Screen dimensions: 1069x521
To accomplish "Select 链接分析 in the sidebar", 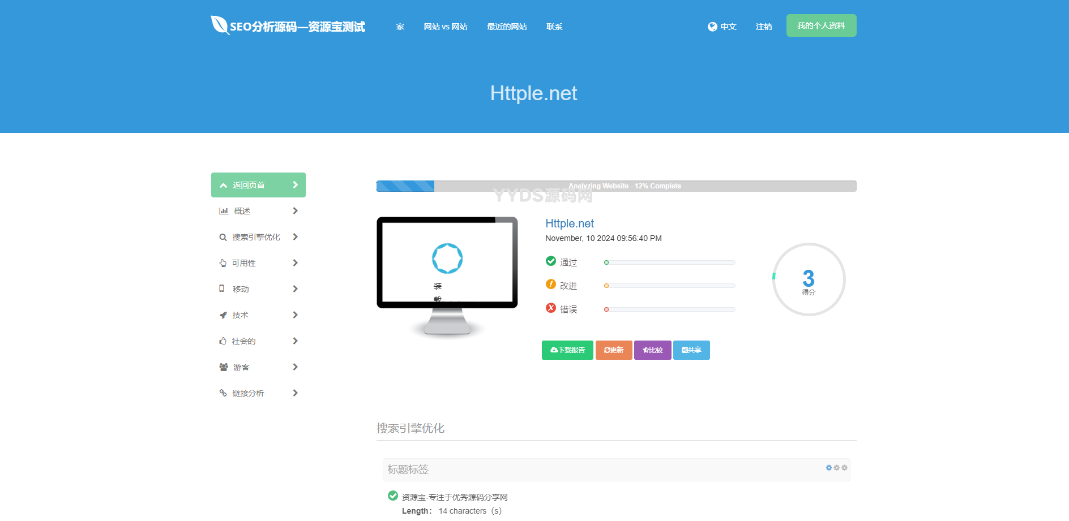I will [x=258, y=393].
